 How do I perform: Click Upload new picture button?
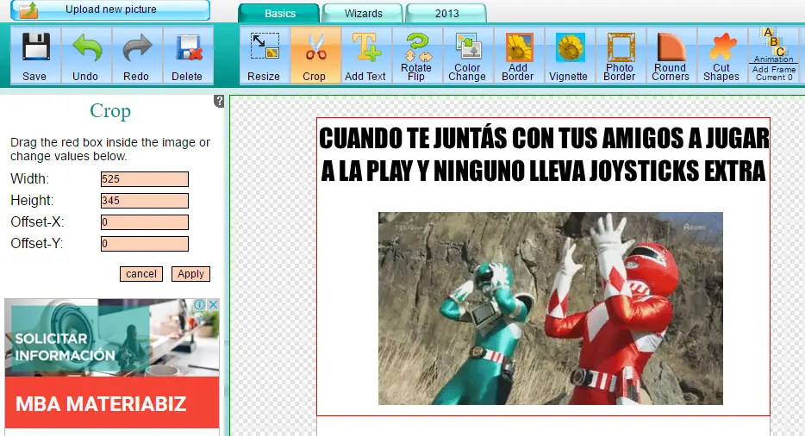point(110,9)
